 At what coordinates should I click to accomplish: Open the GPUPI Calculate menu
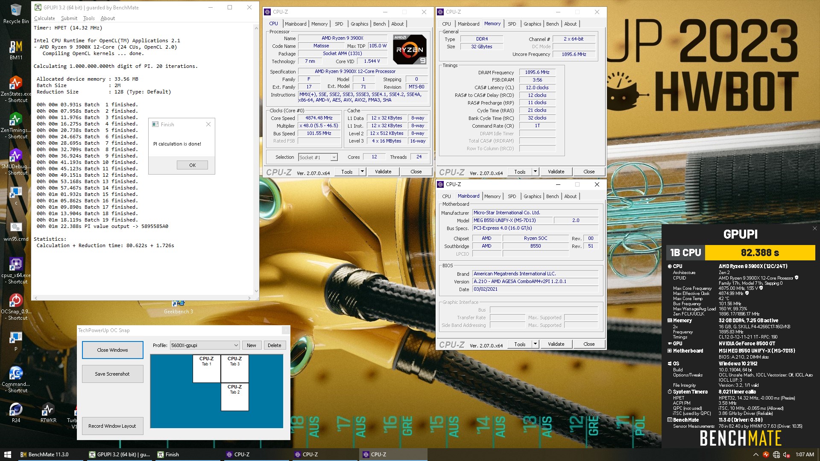tap(44, 18)
